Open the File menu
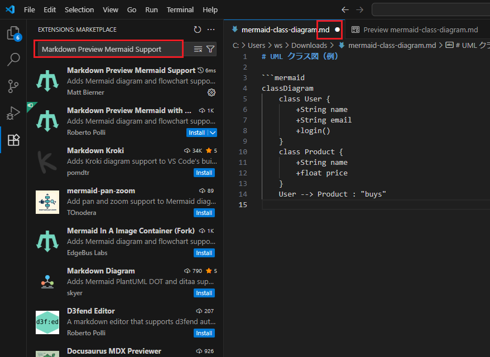The image size is (490, 357). tap(30, 9)
